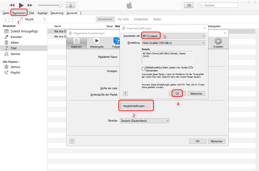Open the Musik media type dropdown

(x=32, y=19)
